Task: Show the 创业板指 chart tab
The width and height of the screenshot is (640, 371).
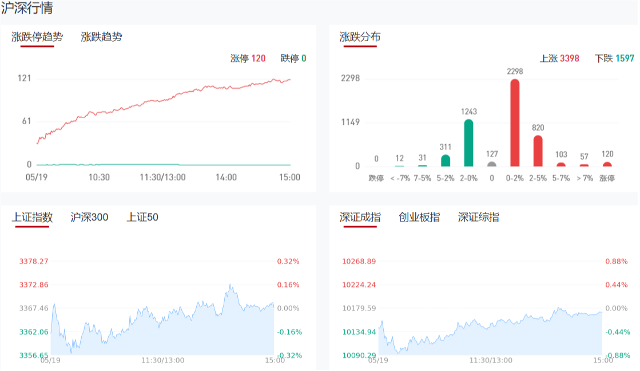Action: (x=419, y=218)
